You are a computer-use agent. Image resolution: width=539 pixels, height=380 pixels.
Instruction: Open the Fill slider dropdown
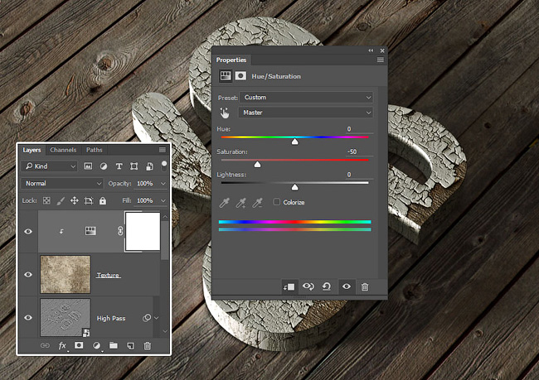[x=163, y=201]
